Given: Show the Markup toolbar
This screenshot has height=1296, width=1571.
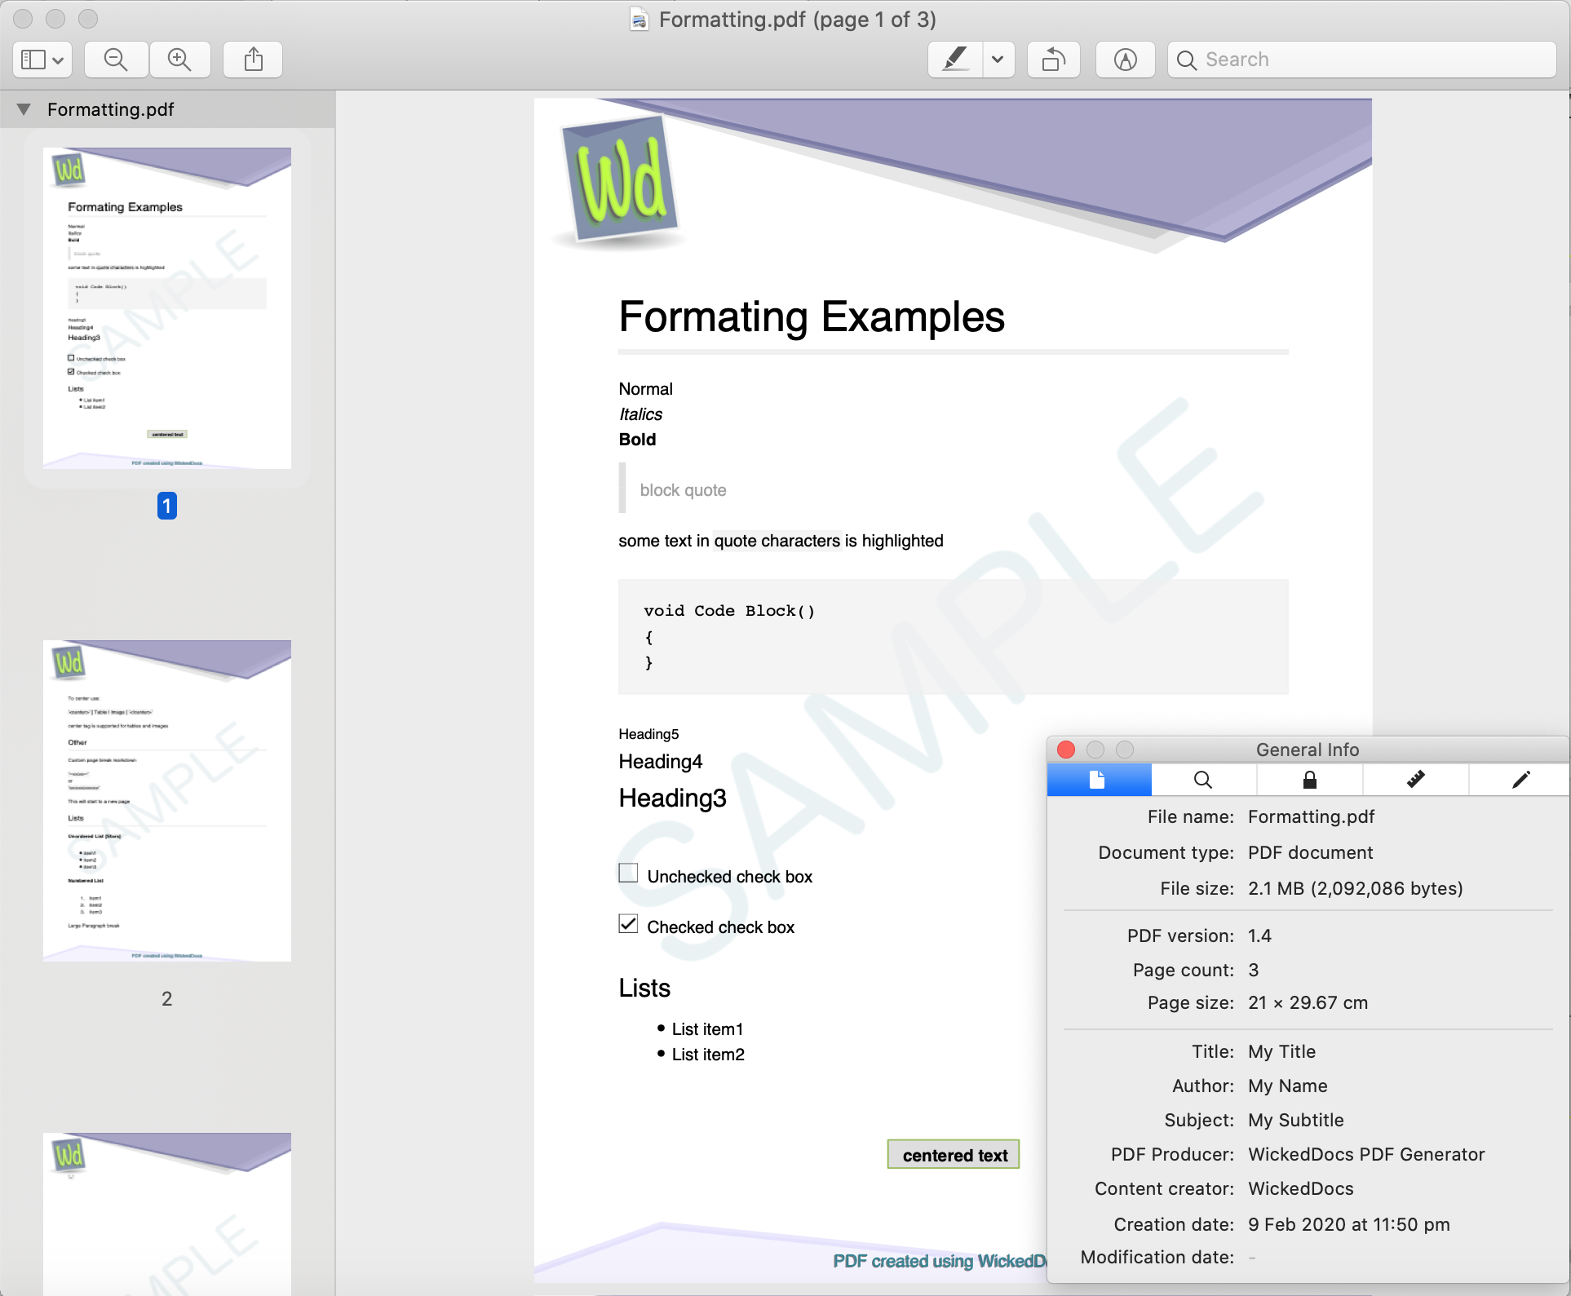Looking at the screenshot, I should pos(1125,60).
